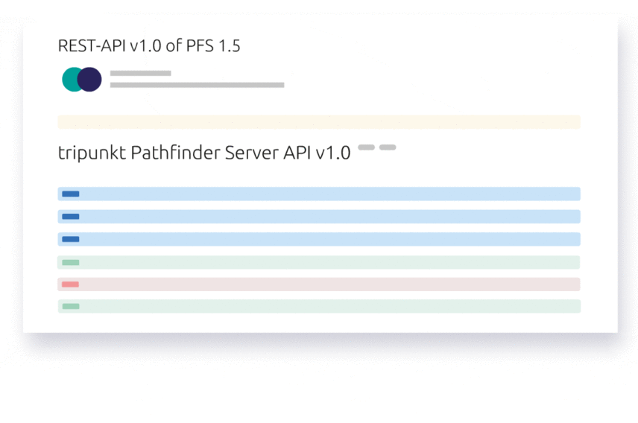The width and height of the screenshot is (638, 423).
Task: Click the blue method badge in third row
Action: (70, 239)
